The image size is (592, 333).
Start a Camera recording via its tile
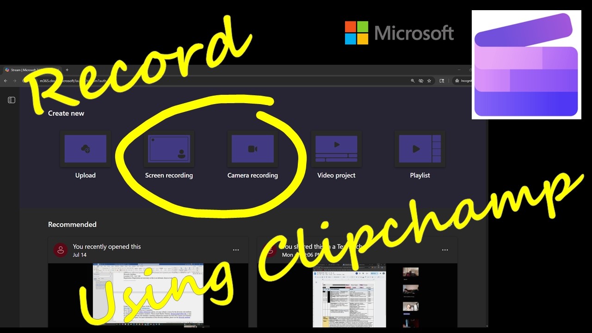(x=253, y=149)
